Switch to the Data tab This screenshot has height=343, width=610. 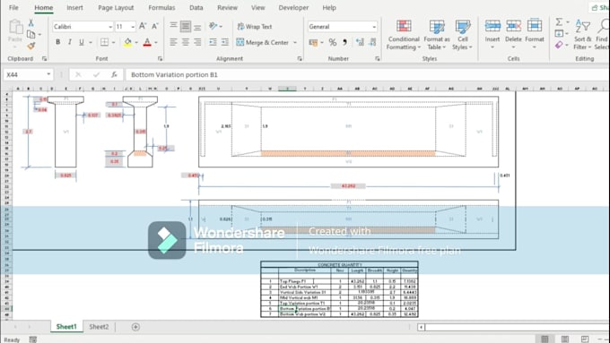coord(196,7)
